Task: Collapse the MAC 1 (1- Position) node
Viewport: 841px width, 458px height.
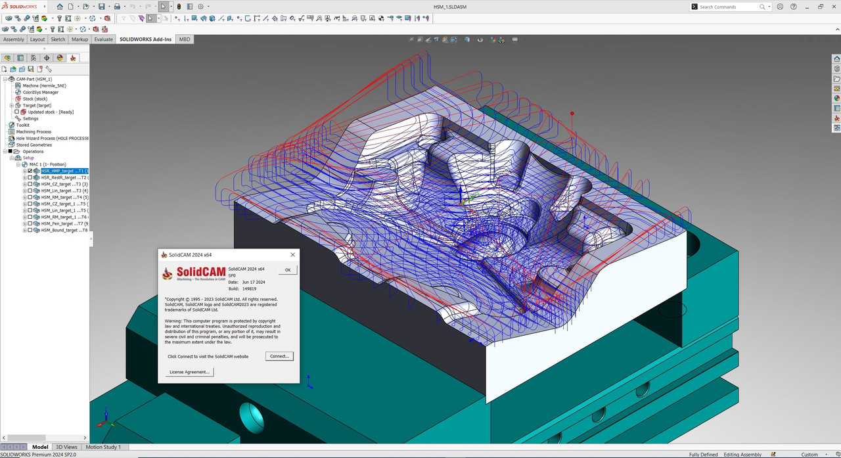Action: [18, 164]
